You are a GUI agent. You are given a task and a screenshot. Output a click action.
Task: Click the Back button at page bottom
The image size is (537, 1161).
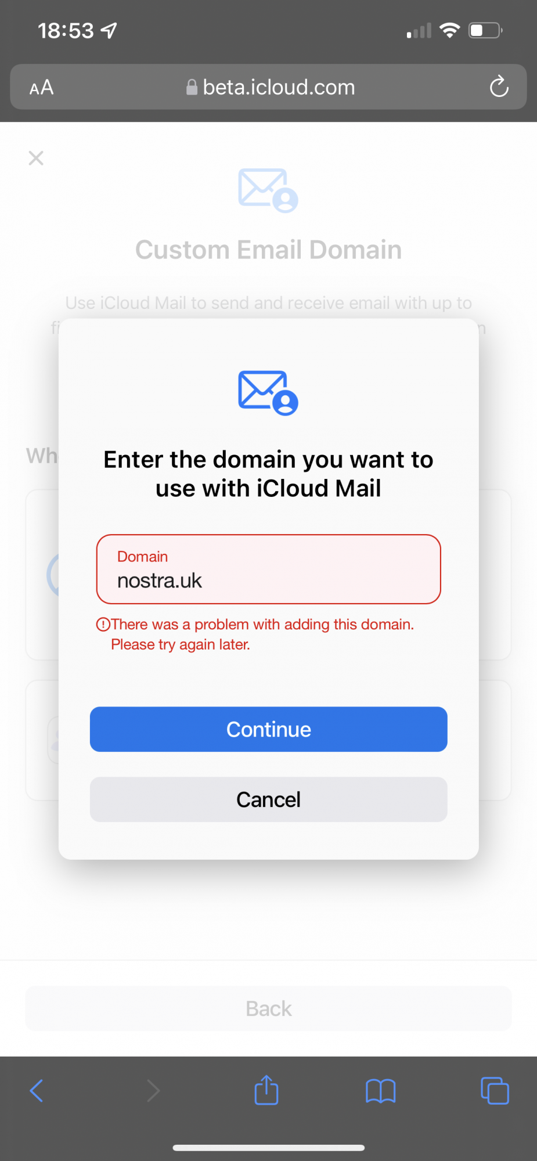point(269,1008)
